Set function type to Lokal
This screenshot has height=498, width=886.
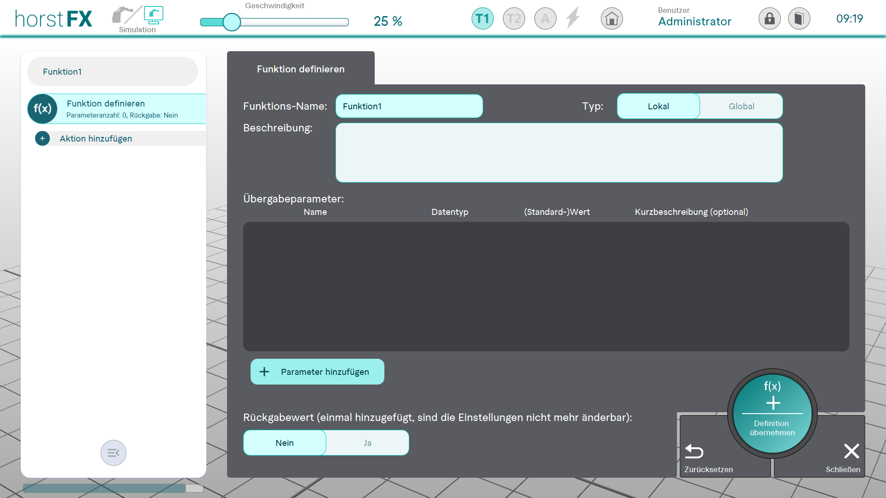[x=658, y=107]
